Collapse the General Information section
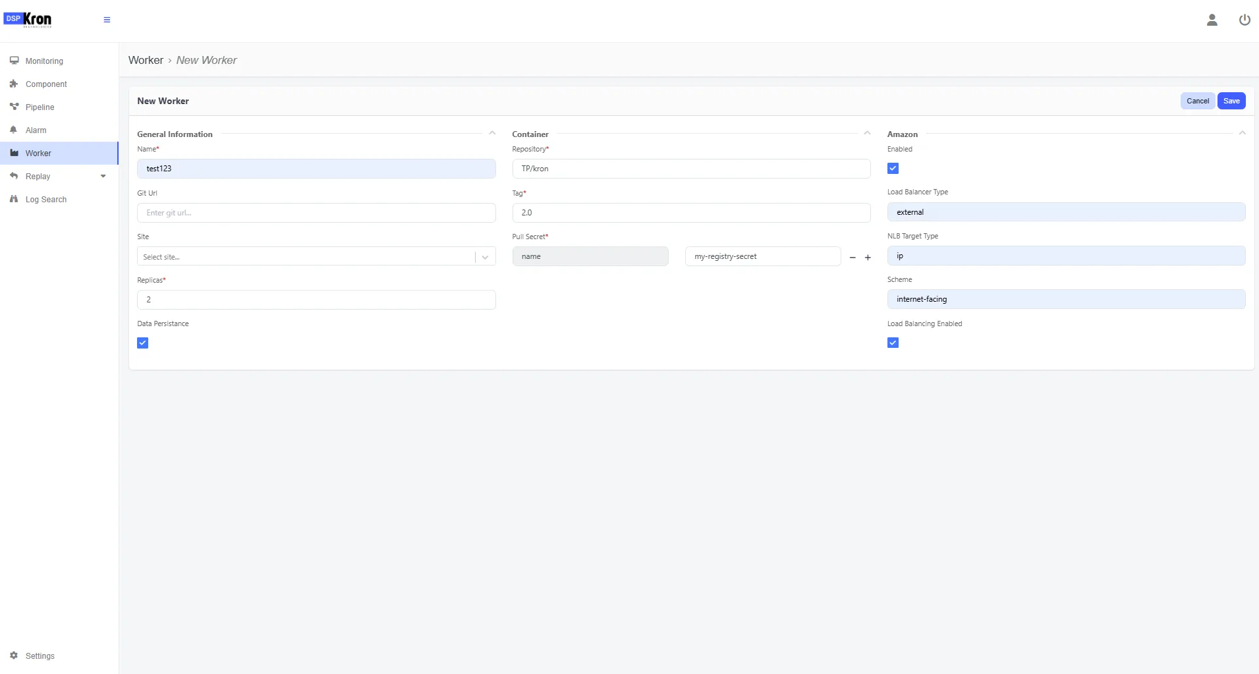Screen dimensions: 1259x674 (x=492, y=133)
